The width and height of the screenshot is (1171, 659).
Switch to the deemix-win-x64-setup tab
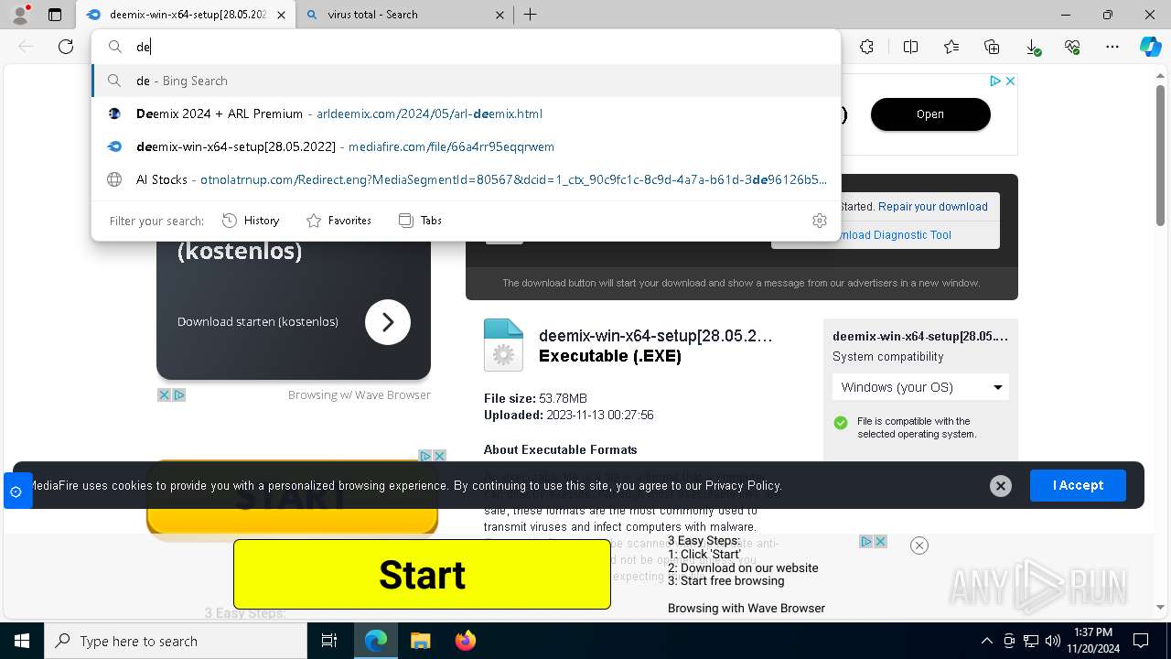[185, 15]
